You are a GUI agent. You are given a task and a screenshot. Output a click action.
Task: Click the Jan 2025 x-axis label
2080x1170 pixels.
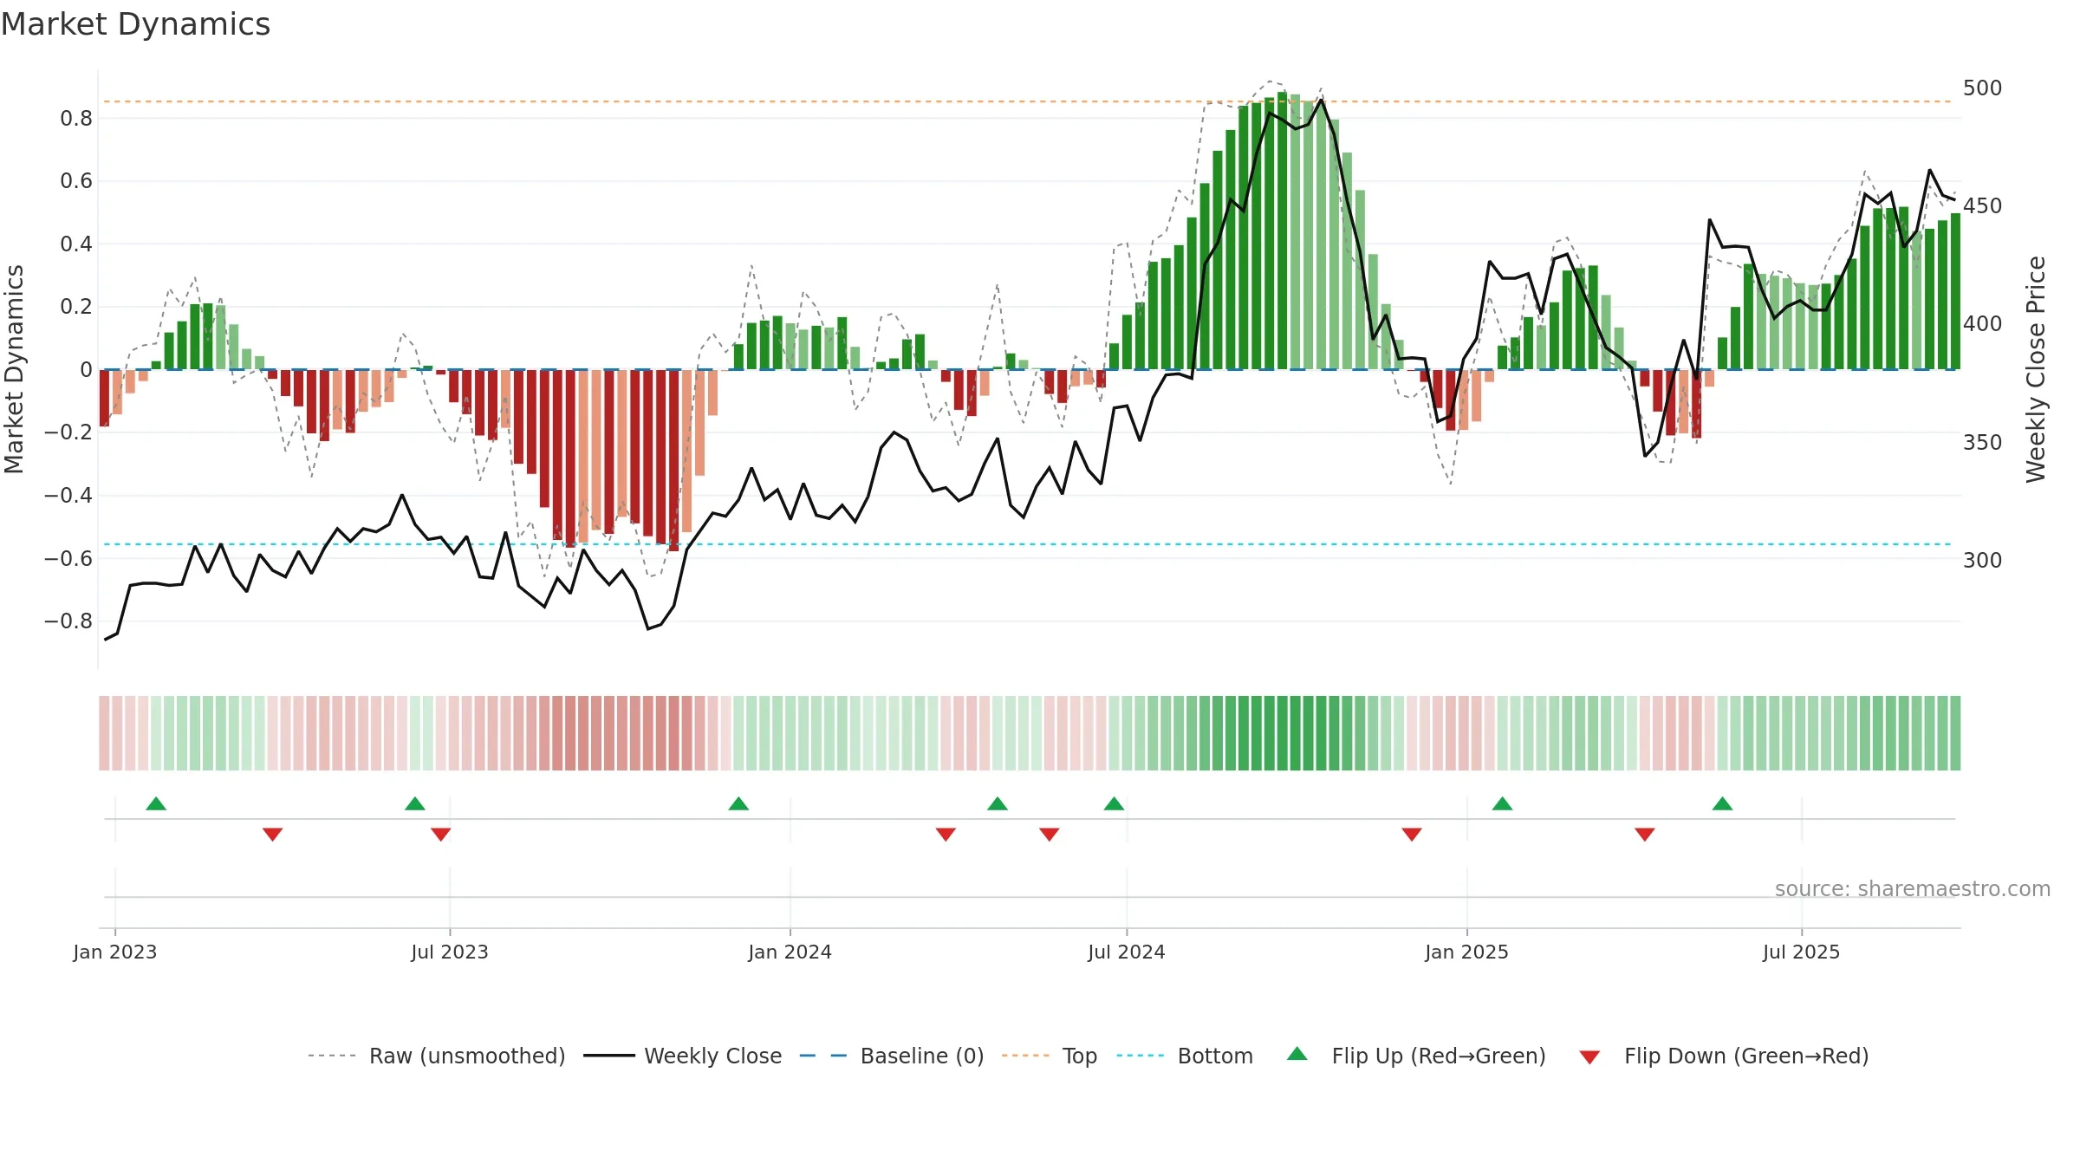[x=1466, y=952]
